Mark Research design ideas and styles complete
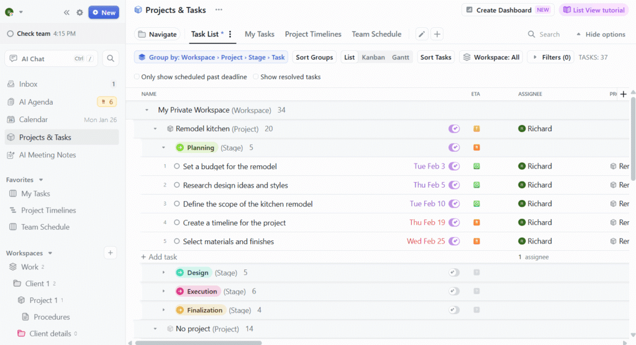 (177, 185)
